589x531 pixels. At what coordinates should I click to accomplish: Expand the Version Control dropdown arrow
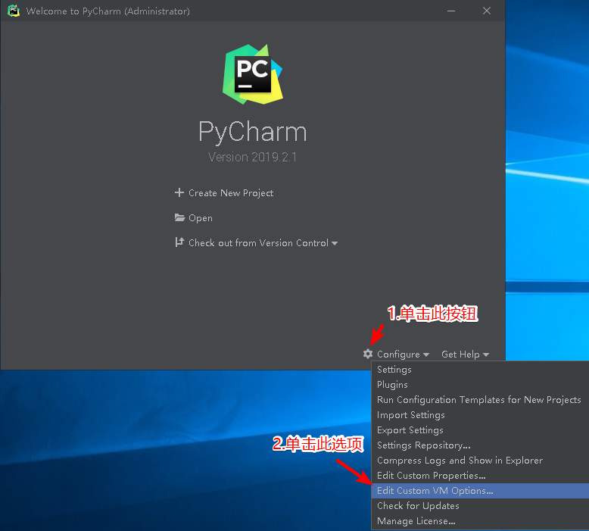tap(335, 243)
